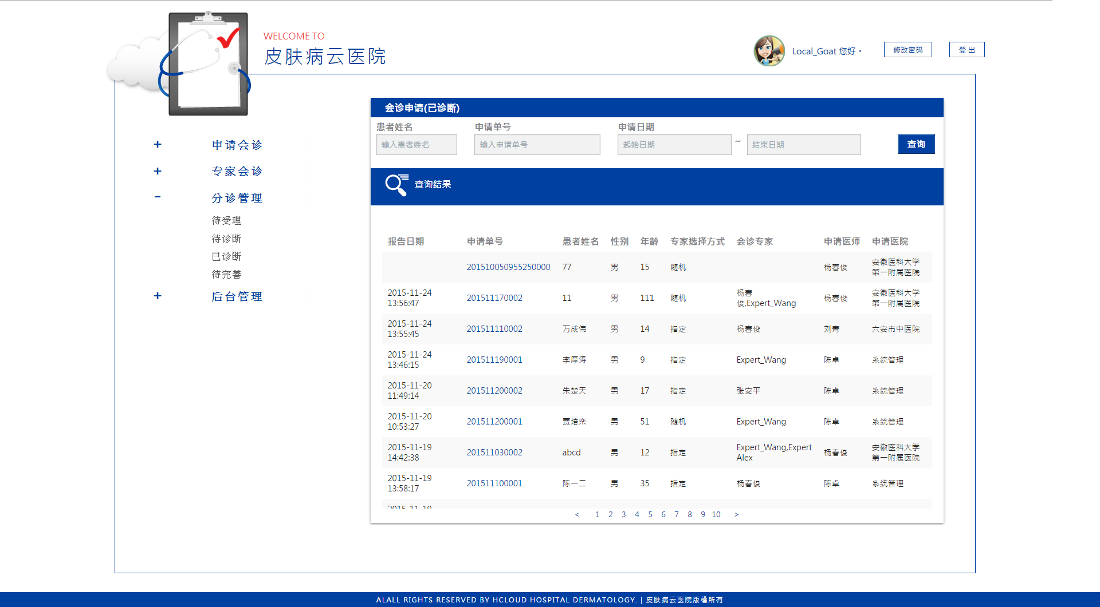Viewport: 1100px width, 607px height.
Task: Open application number 201511170002
Action: (494, 298)
